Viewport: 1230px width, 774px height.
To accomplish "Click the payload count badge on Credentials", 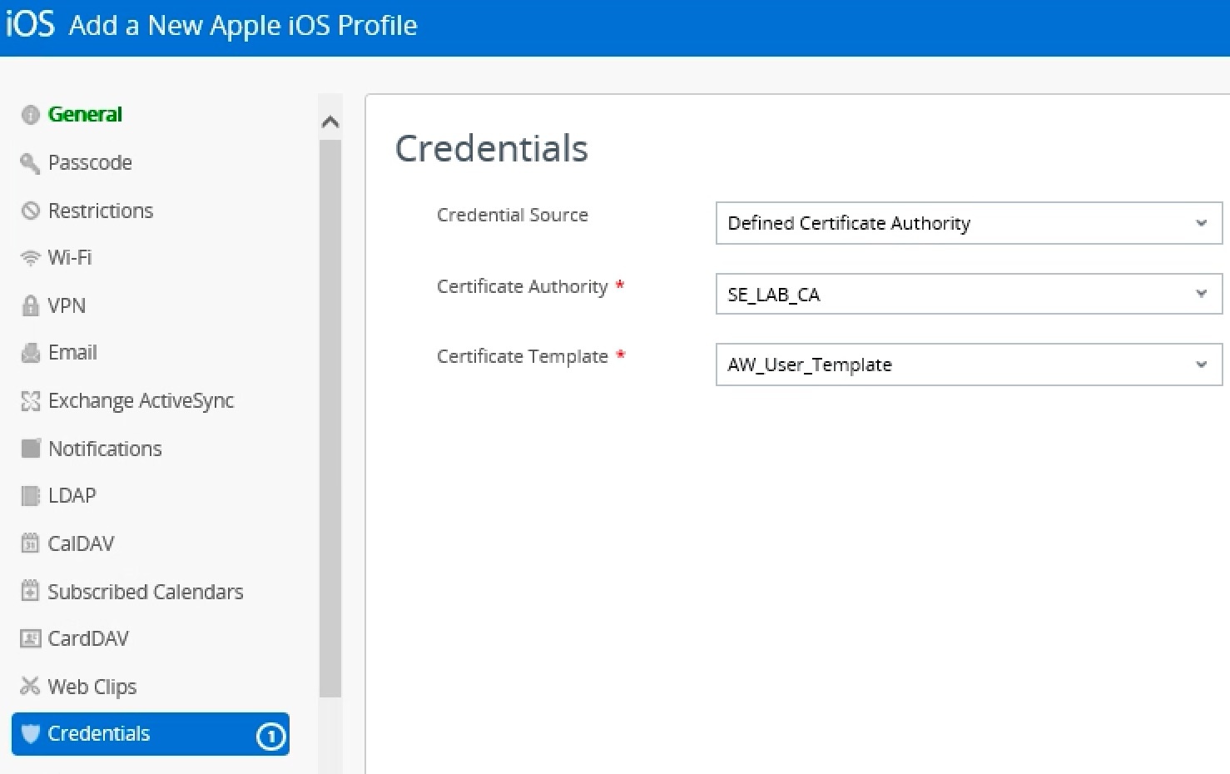I will (270, 735).
